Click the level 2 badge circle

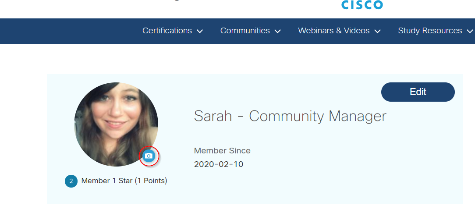click(71, 181)
